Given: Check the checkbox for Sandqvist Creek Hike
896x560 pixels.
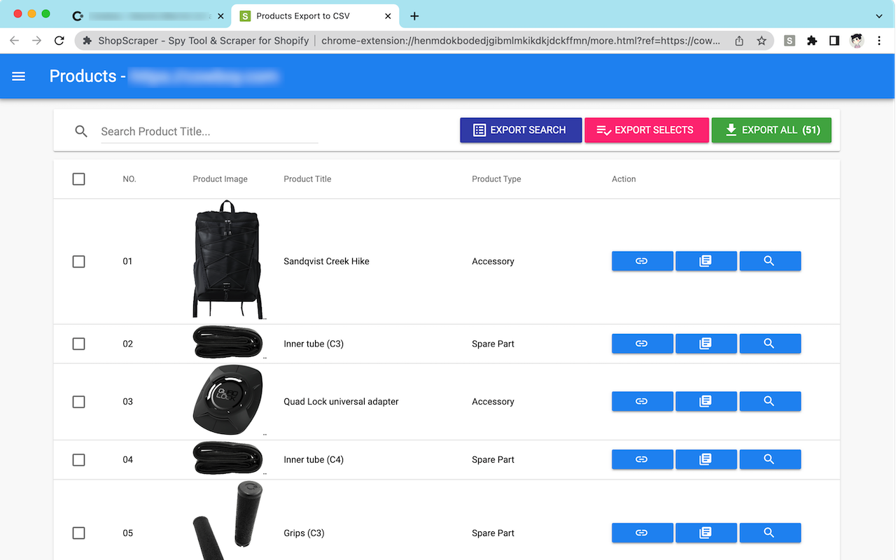Looking at the screenshot, I should (78, 261).
